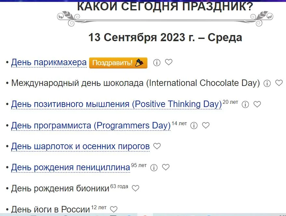Click the heart after День шарлоток и осенних пирогов
286x216 pixels.
[x=157, y=146]
